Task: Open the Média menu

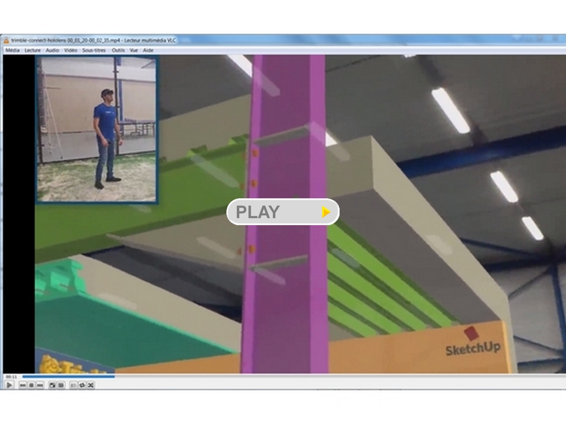Action: 12,51
